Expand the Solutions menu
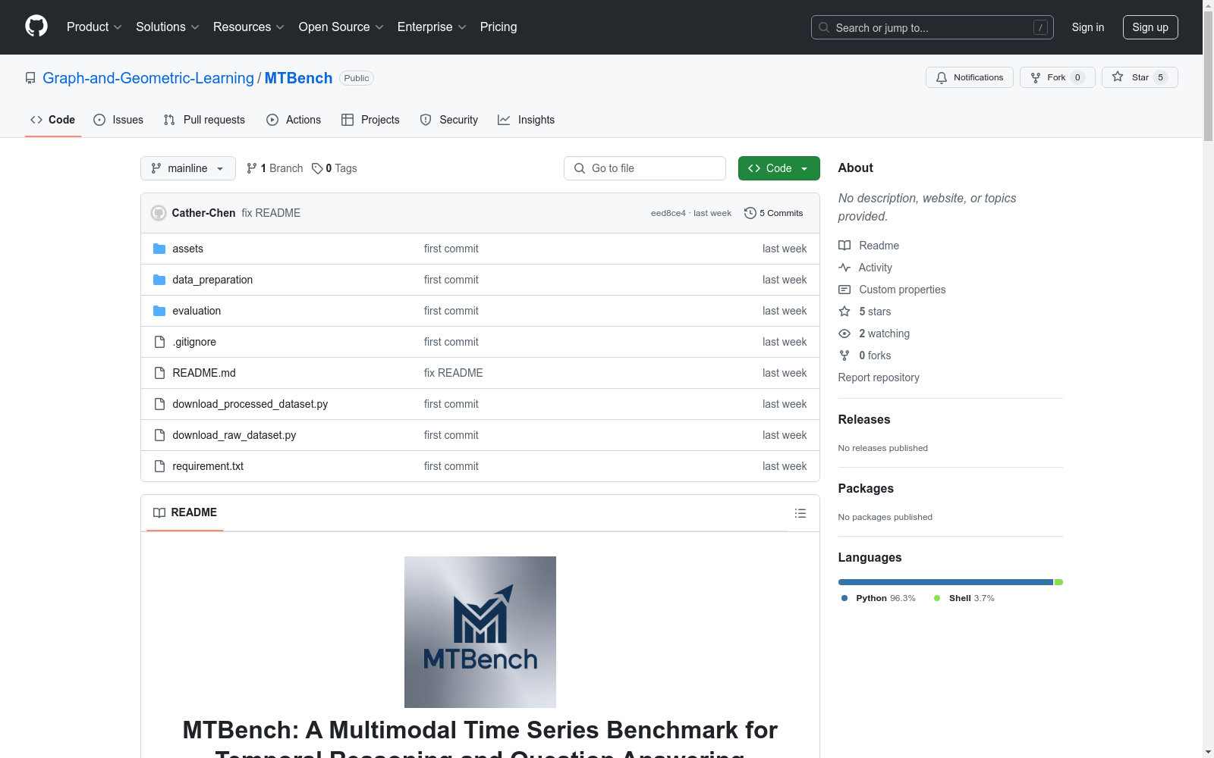1214x758 pixels. pyautogui.click(x=168, y=27)
